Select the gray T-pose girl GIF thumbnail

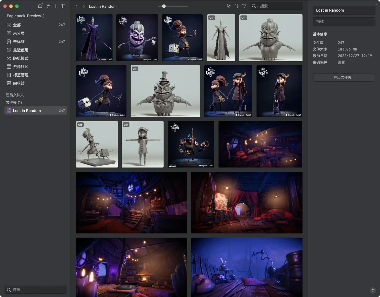142,144
